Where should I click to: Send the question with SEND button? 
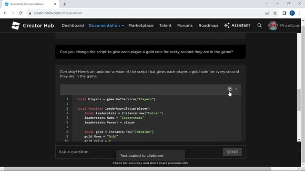232,152
